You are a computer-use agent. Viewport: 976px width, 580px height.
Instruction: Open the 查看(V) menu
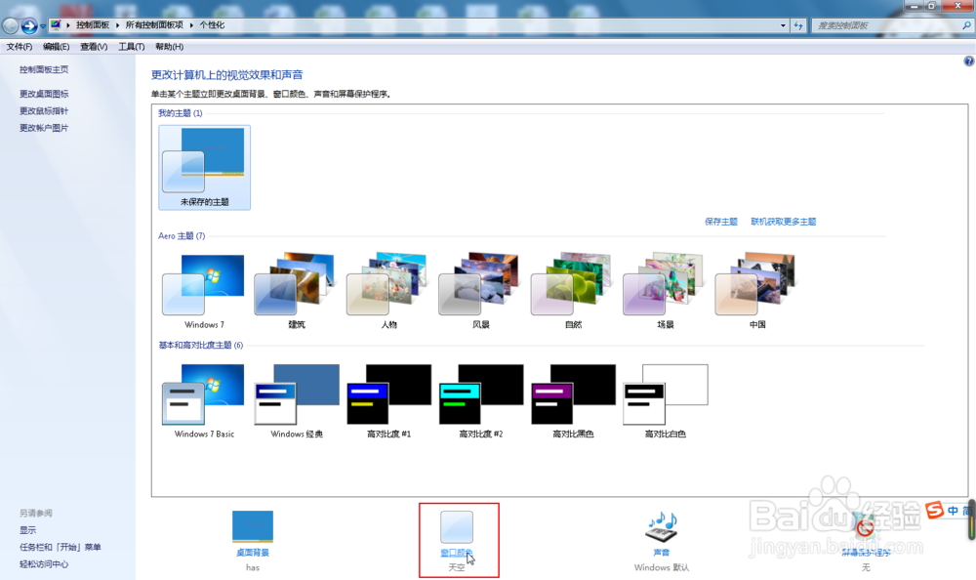(94, 47)
